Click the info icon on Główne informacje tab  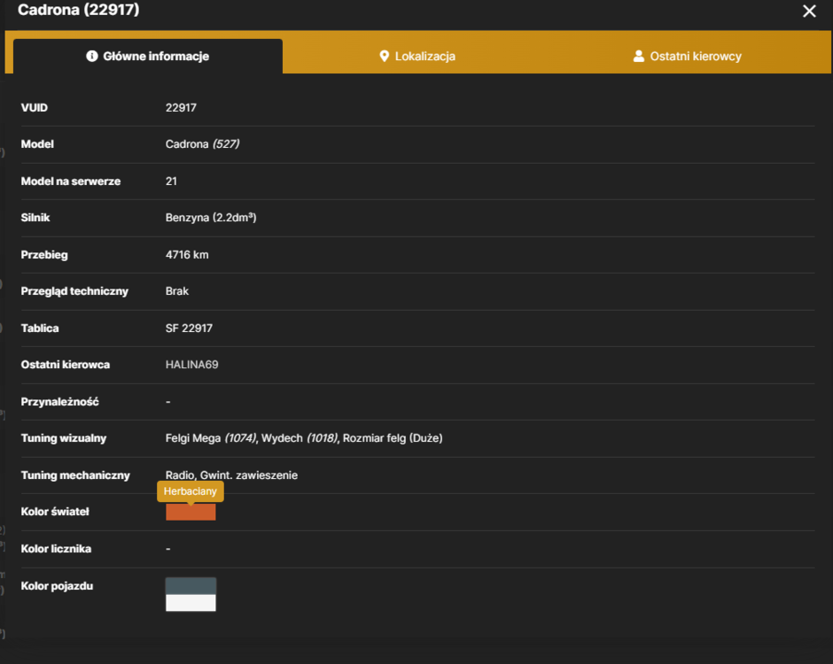(92, 57)
